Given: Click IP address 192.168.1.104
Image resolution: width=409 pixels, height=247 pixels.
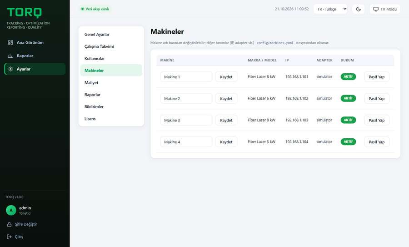Looking at the screenshot, I should point(297,142).
